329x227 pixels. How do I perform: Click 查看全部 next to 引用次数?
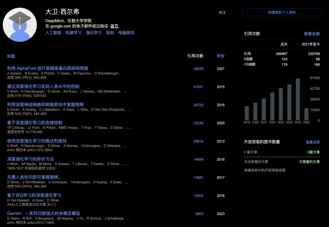click(312, 34)
